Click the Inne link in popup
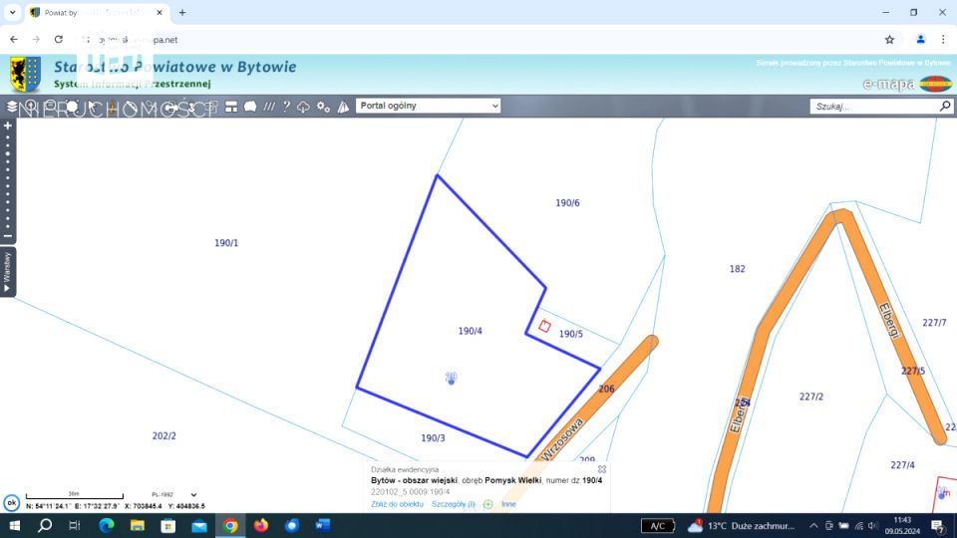Image resolution: width=957 pixels, height=538 pixels. pos(508,504)
